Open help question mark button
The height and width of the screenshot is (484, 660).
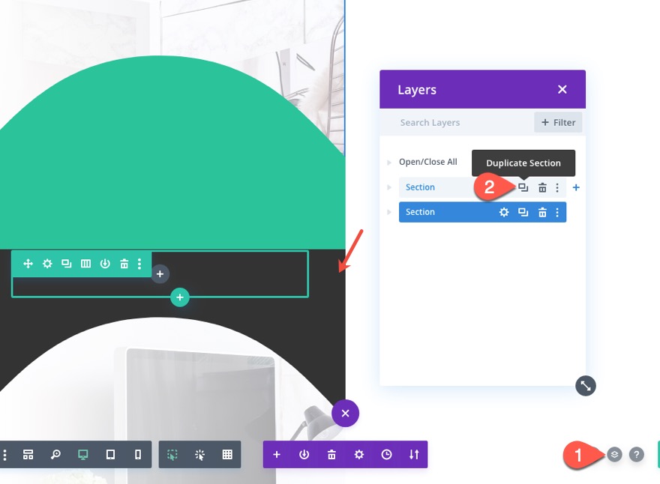(637, 455)
